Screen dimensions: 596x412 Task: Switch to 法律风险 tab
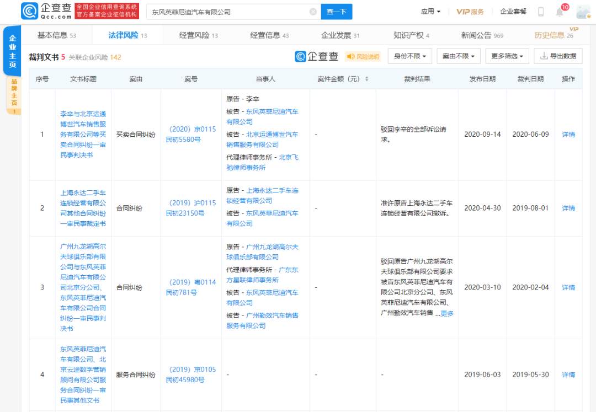127,35
